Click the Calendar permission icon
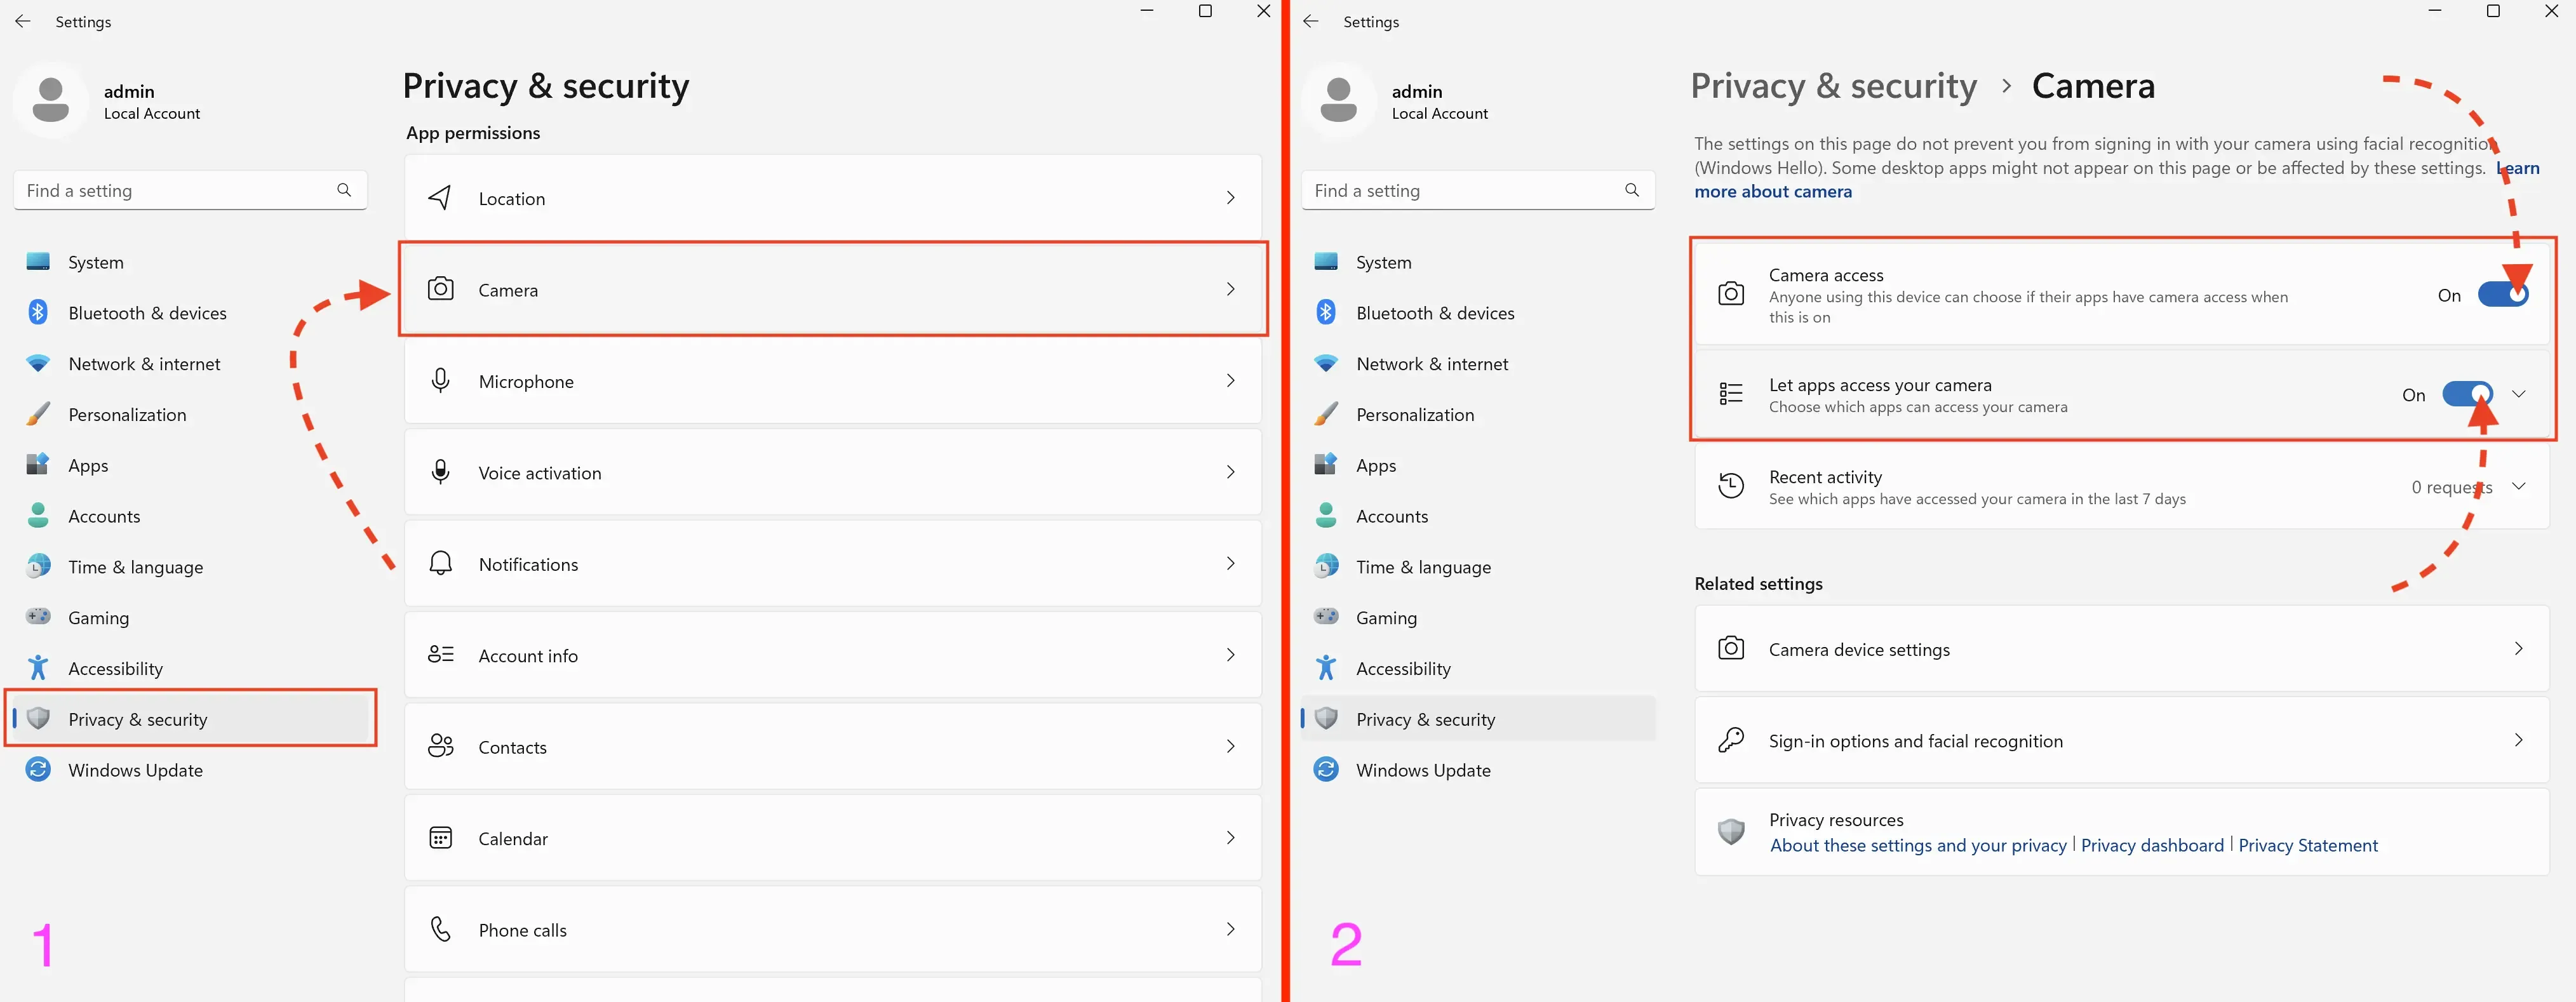This screenshot has height=1002, width=2576. tap(440, 838)
